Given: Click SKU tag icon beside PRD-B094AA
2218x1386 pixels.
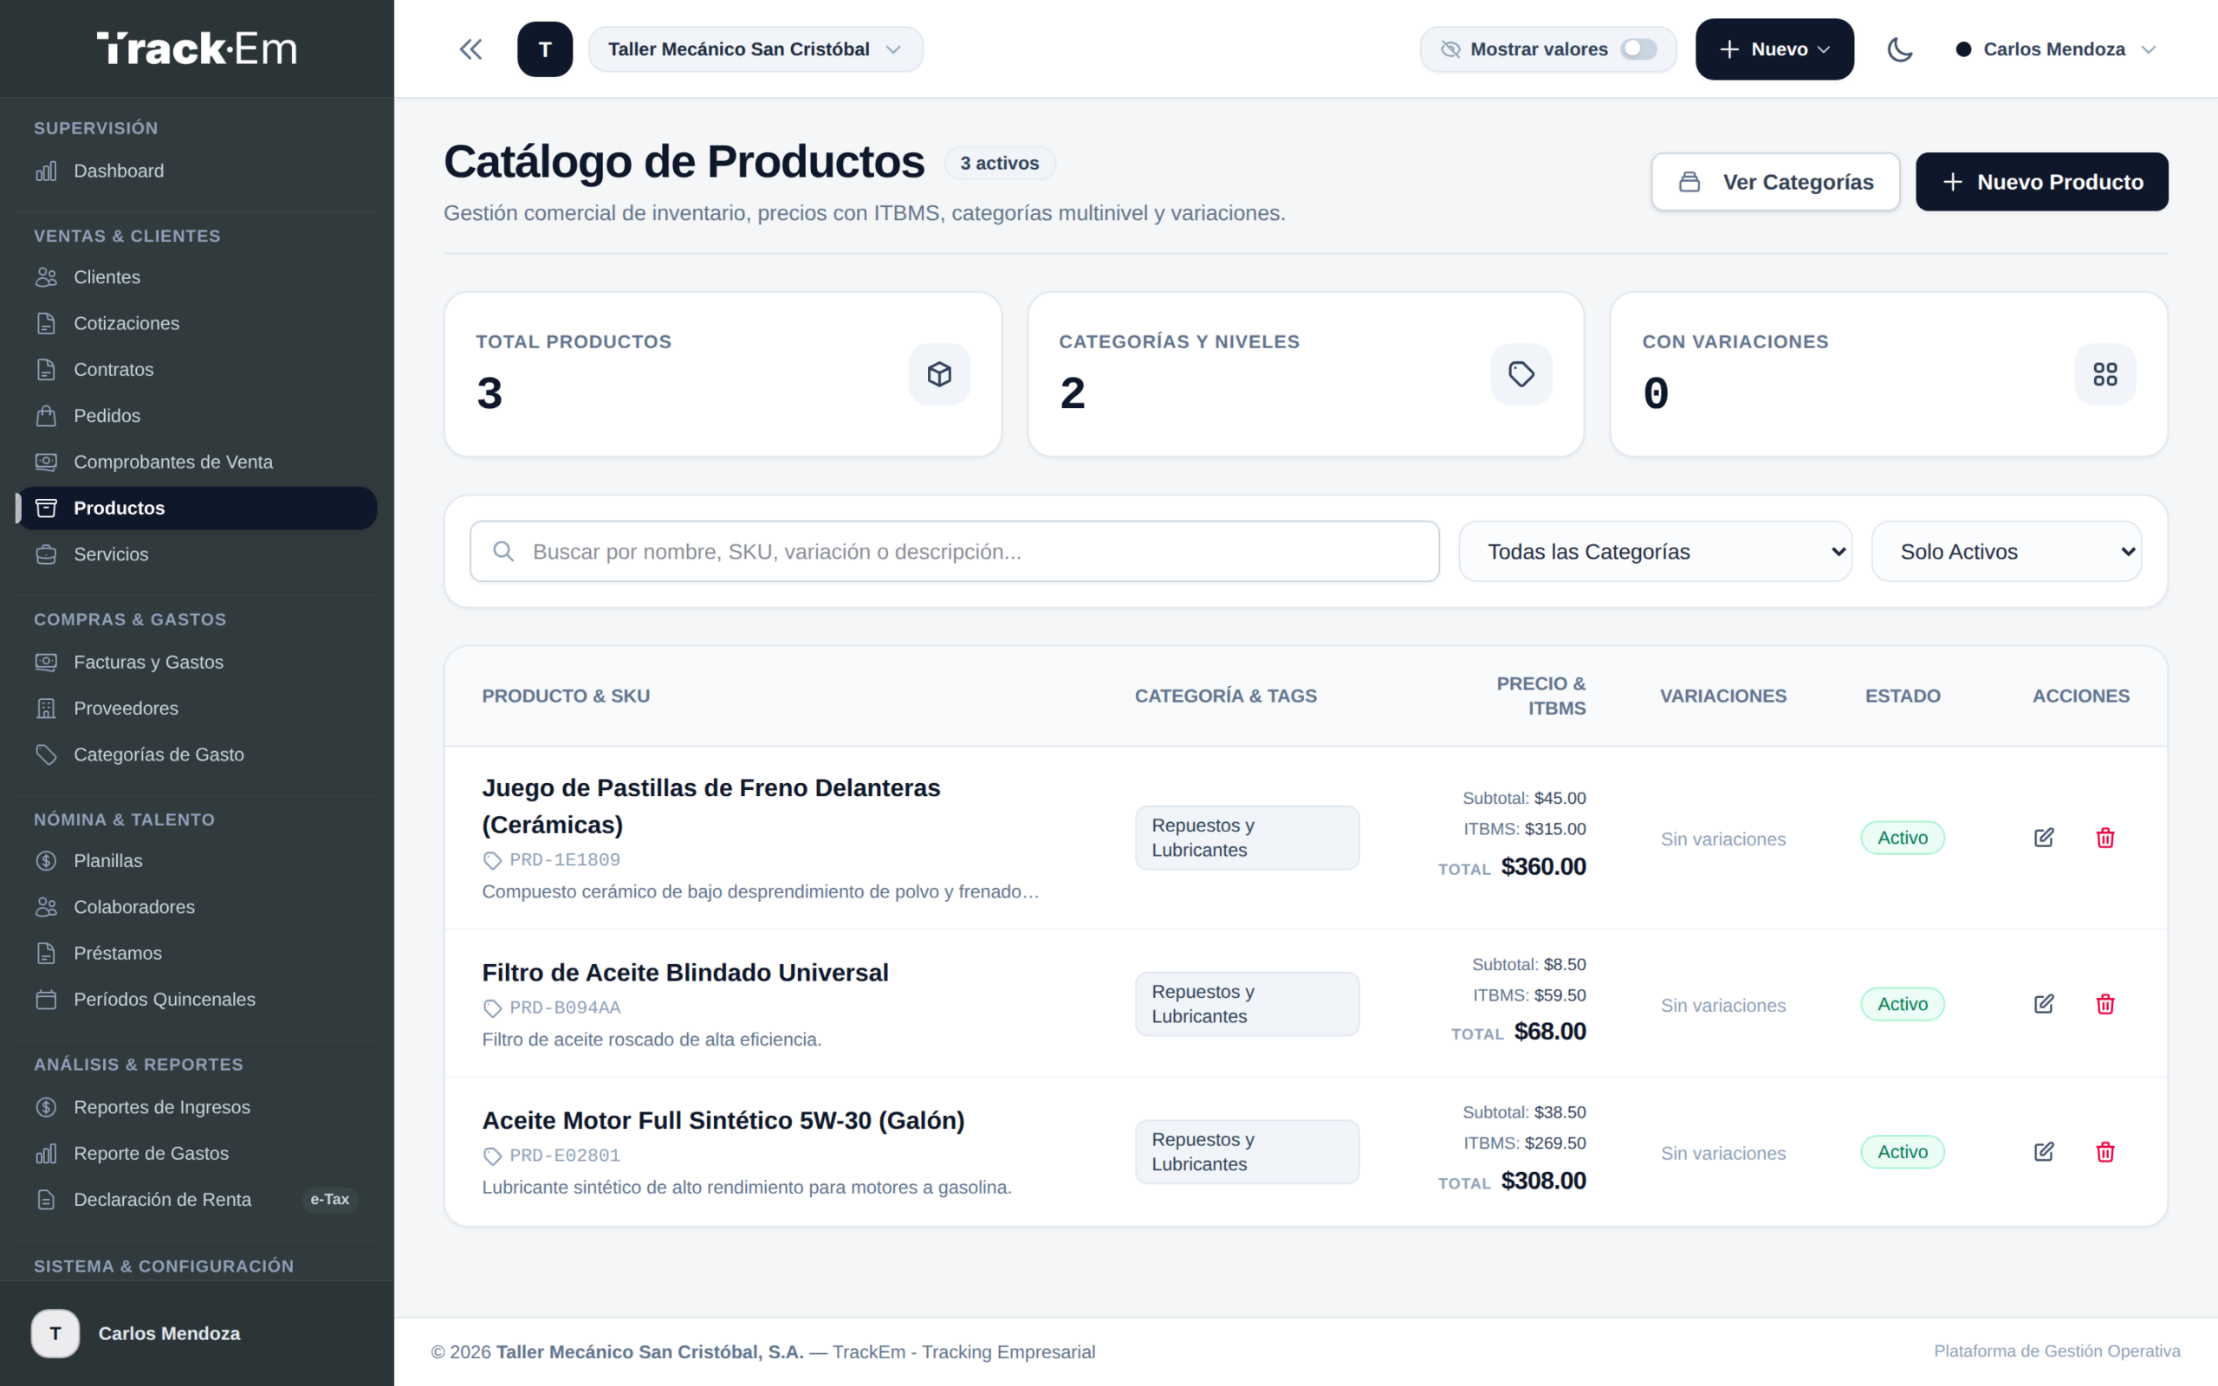Looking at the screenshot, I should 492,1008.
